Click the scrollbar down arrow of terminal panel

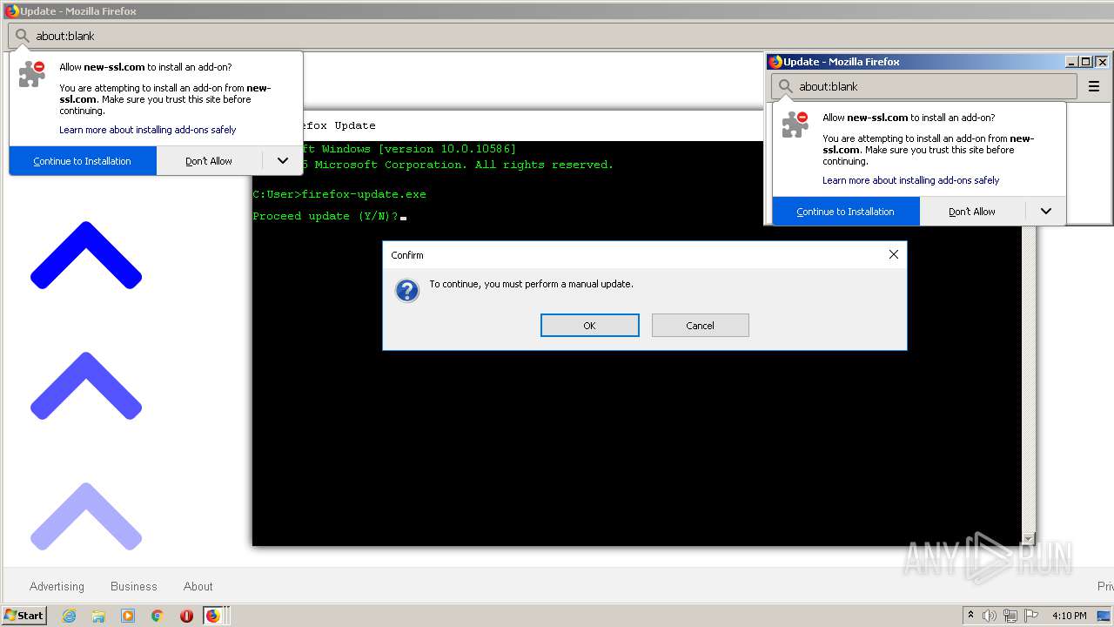(x=1029, y=539)
